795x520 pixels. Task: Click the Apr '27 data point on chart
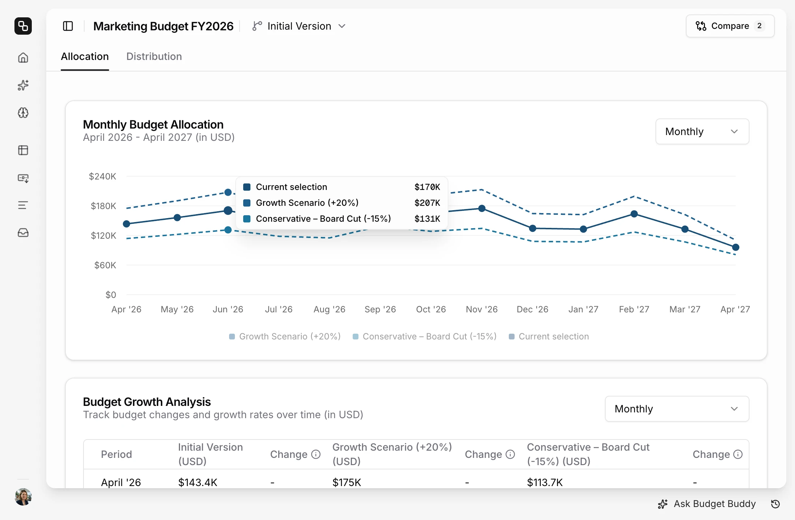click(x=736, y=247)
